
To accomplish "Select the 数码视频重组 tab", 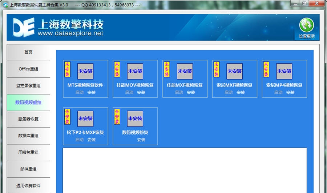I will 28,102.
